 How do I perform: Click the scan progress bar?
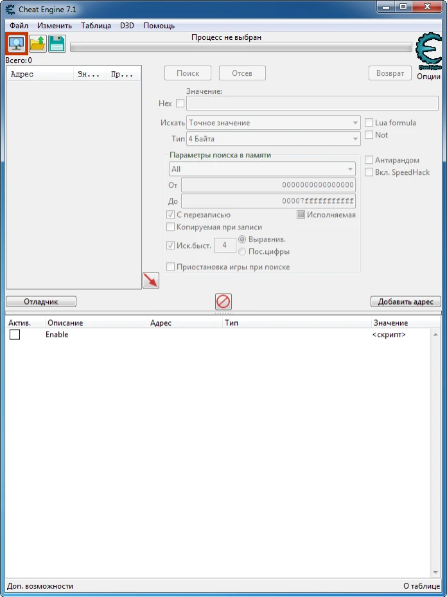click(x=241, y=47)
